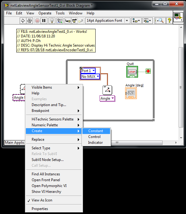Minimize the Block Diagram window
Screen dimensions: 186x214
(x=156, y=4)
